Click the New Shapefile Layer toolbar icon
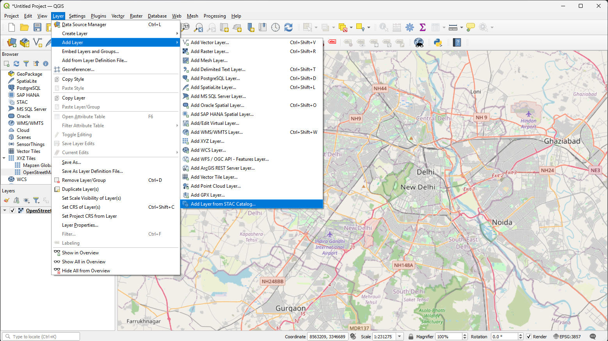This screenshot has width=608, height=341. (x=37, y=43)
